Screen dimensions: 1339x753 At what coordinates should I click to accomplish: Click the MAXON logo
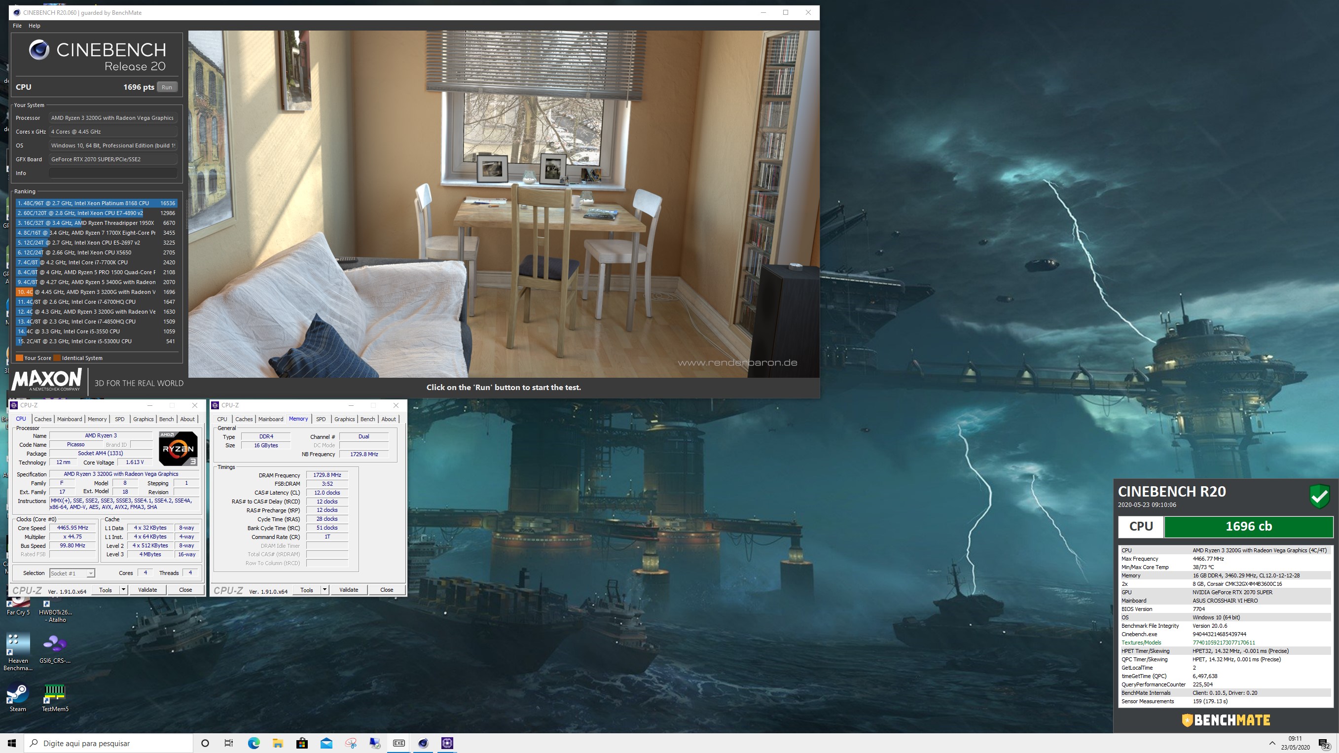click(47, 379)
